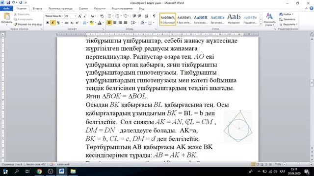
Task: Open the numbering list dropdown arrow
Action: (121, 16)
